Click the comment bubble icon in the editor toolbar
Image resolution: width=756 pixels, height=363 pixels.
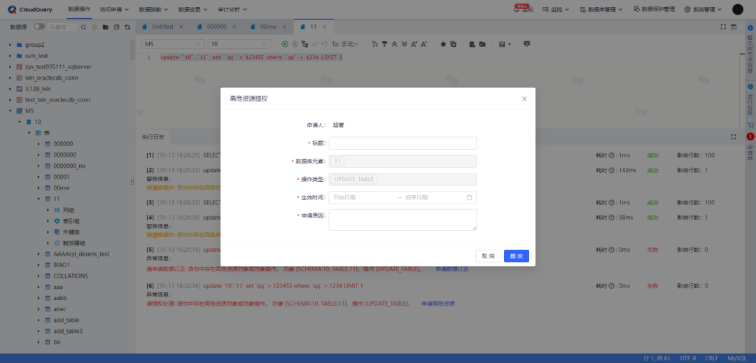526,44
